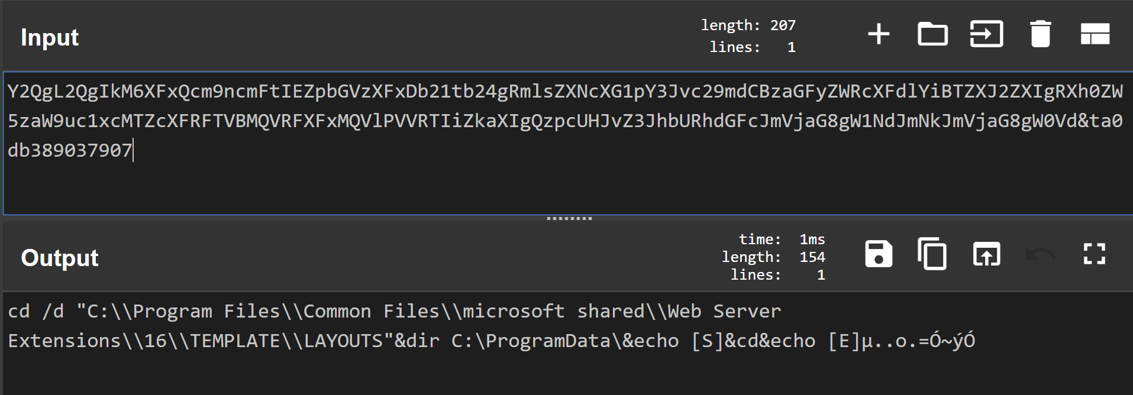Open folder as input
This screenshot has height=395, width=1133.
(x=932, y=34)
